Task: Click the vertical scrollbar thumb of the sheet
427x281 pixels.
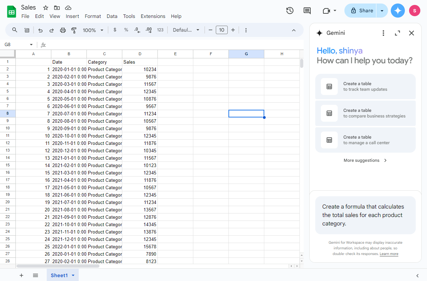Action: click(302, 63)
